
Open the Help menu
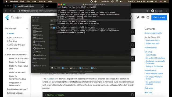(x=49, y=1)
